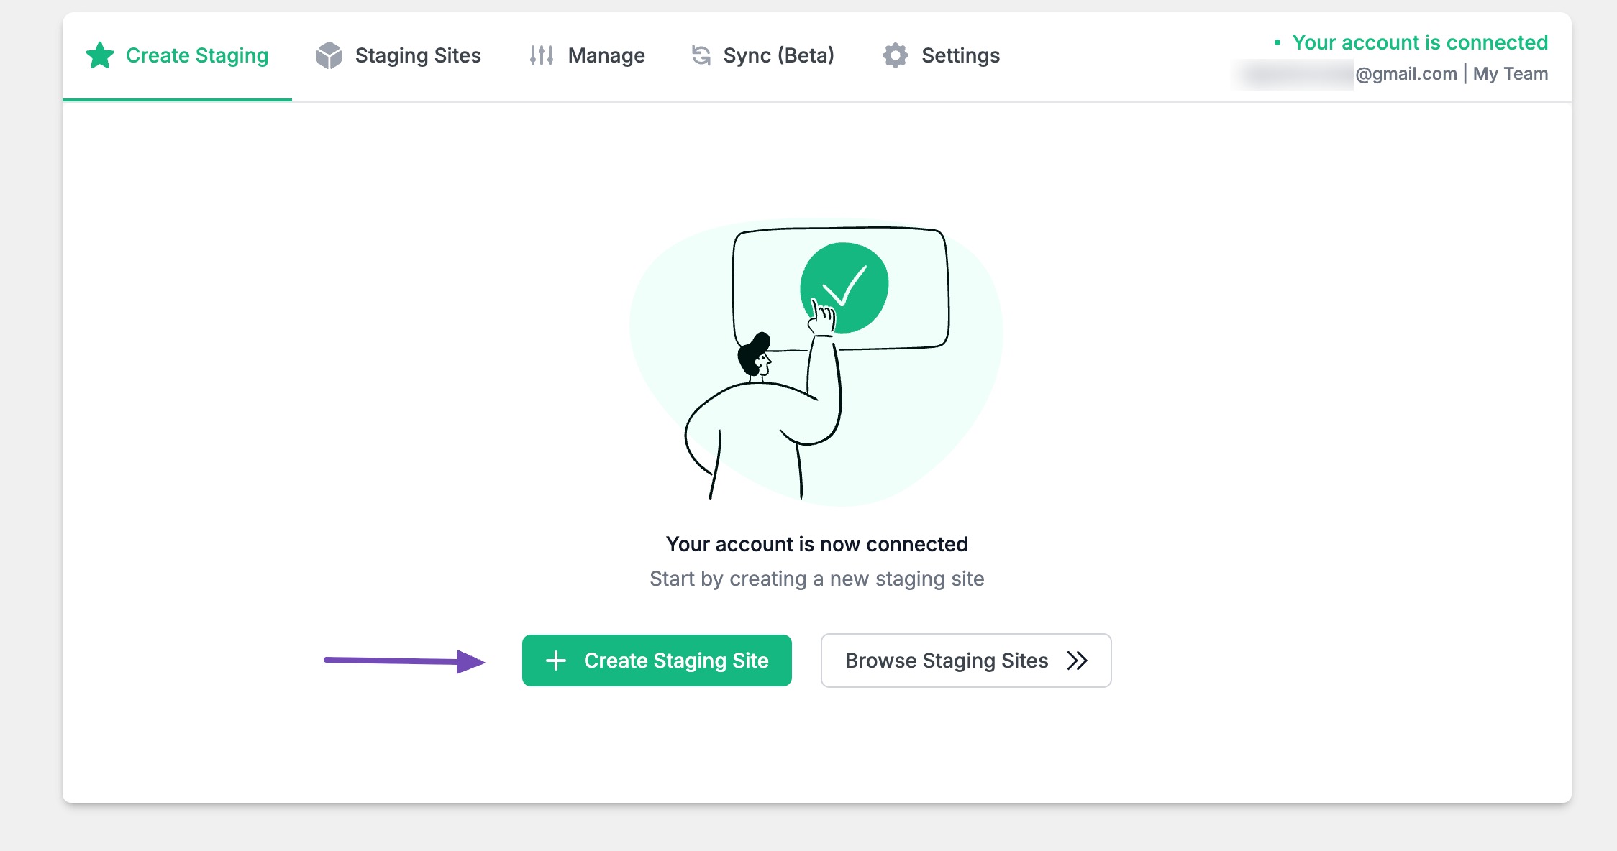Image resolution: width=1617 pixels, height=851 pixels.
Task: Click the Staging Sites cube icon
Action: click(x=329, y=55)
